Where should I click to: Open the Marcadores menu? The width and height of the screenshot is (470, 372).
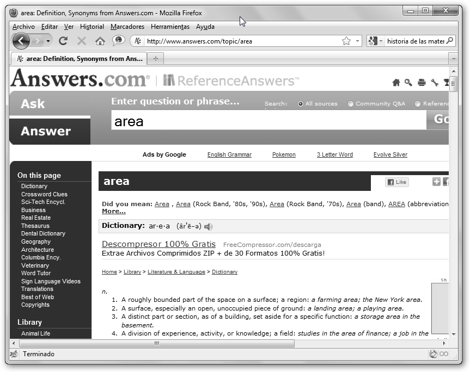pos(127,27)
